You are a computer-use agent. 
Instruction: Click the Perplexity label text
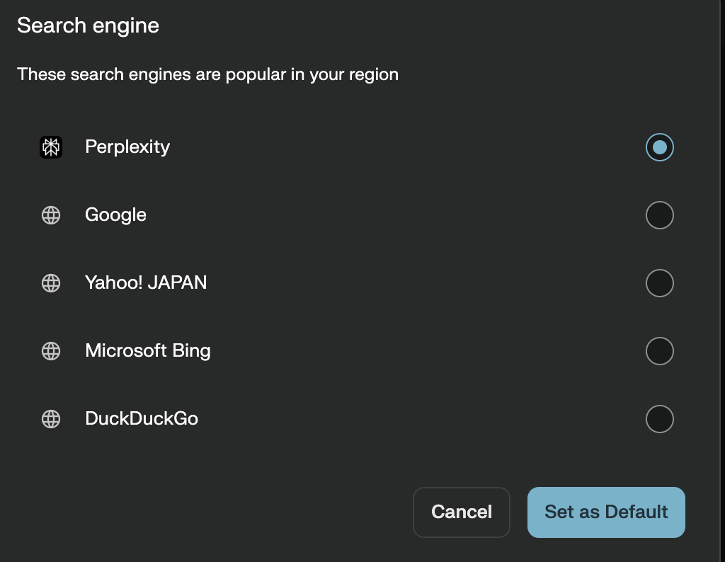click(x=127, y=147)
